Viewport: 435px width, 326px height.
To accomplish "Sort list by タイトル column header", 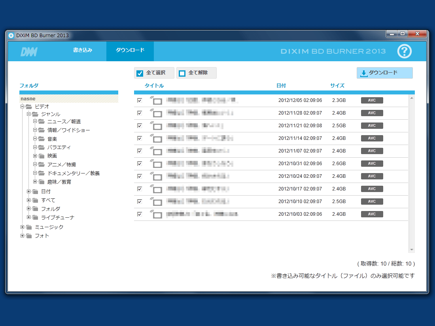I will coord(154,86).
